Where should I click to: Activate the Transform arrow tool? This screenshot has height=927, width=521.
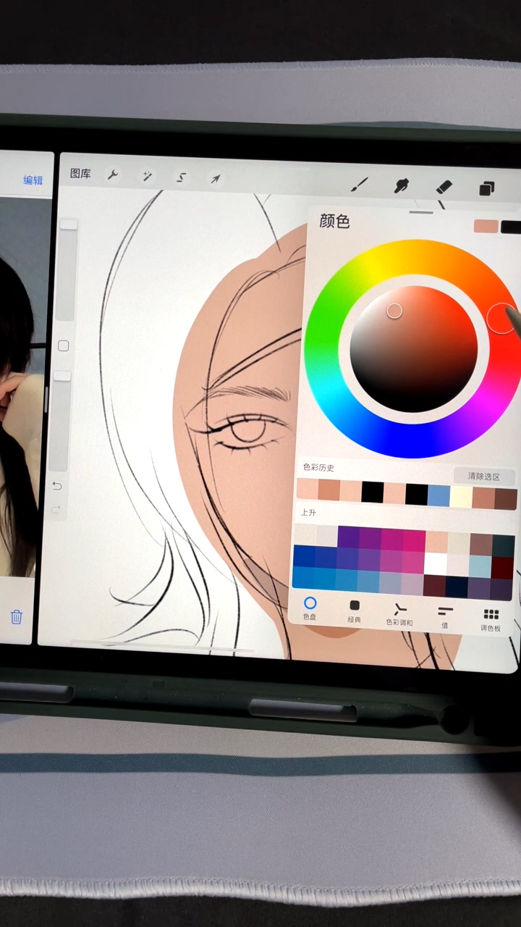click(x=215, y=179)
